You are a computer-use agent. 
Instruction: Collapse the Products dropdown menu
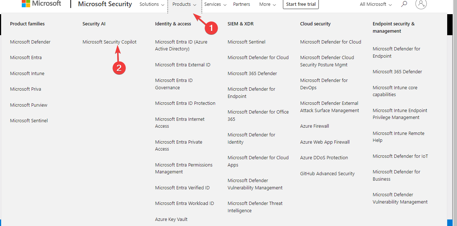pos(185,4)
